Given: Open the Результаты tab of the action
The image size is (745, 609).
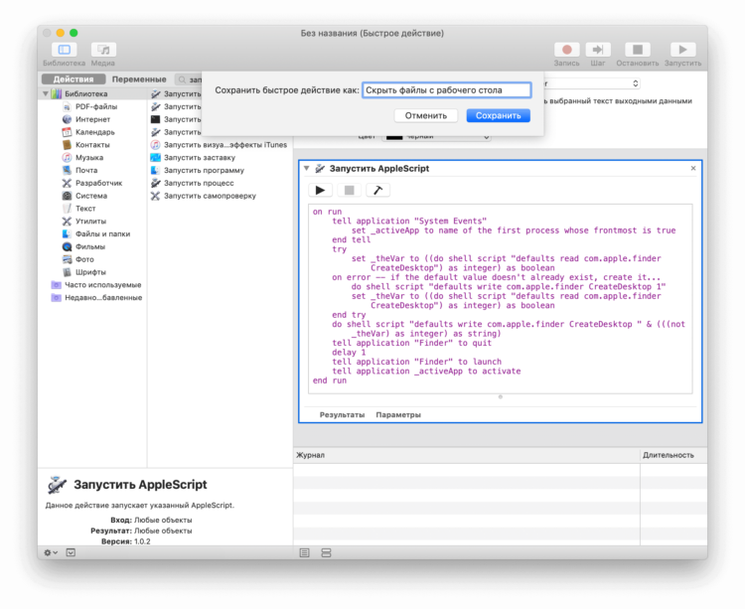Looking at the screenshot, I should coord(342,414).
